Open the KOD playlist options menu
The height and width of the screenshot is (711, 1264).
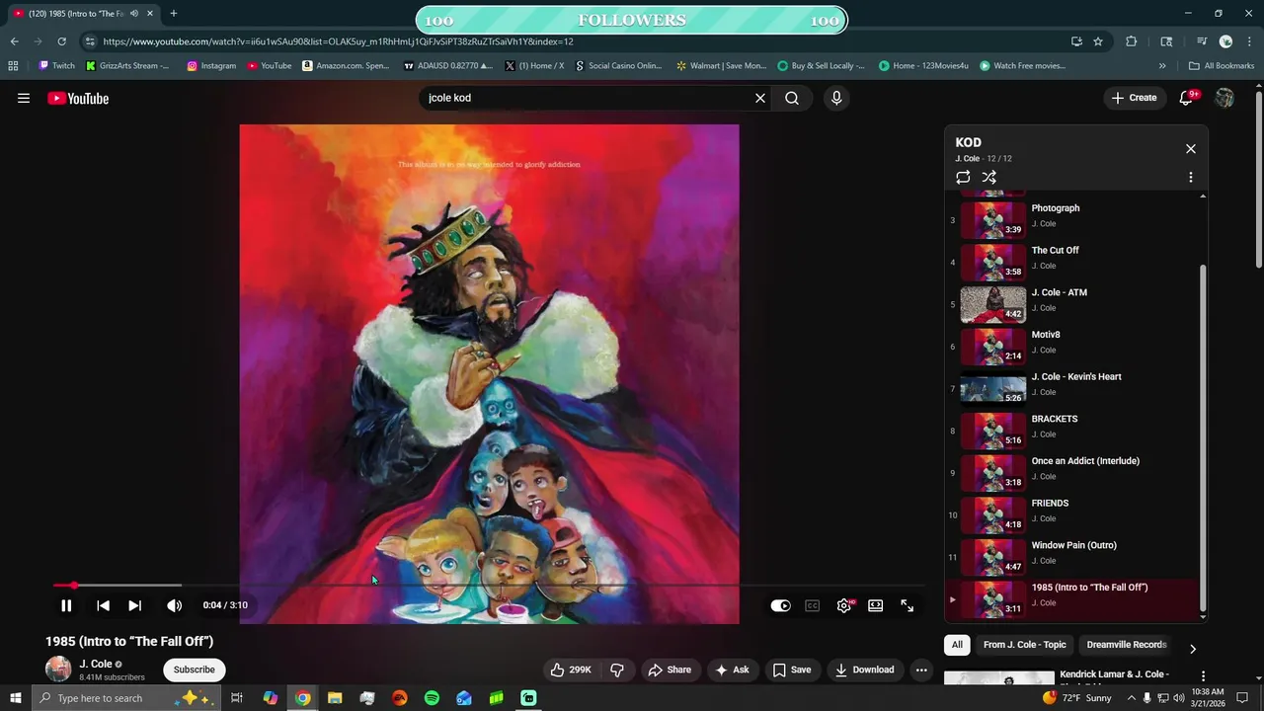[1191, 177]
